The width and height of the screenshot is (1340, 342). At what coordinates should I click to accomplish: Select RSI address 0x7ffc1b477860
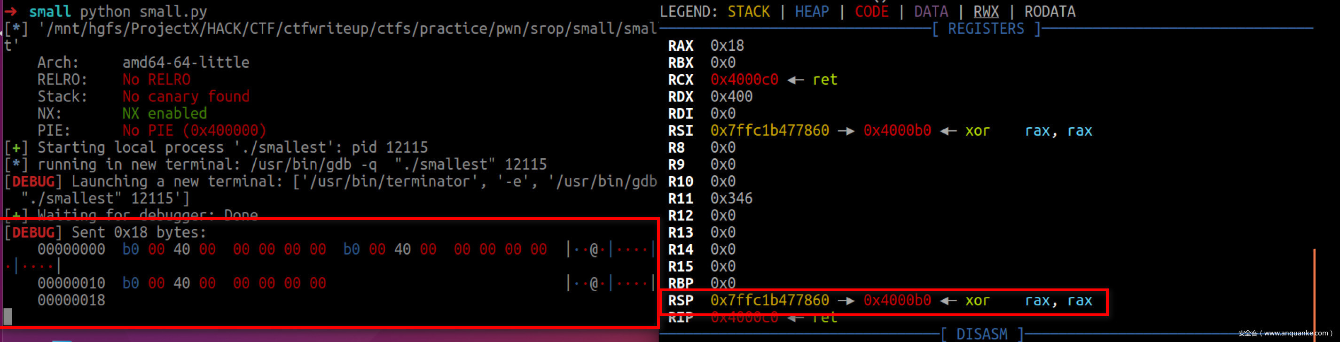tap(769, 131)
